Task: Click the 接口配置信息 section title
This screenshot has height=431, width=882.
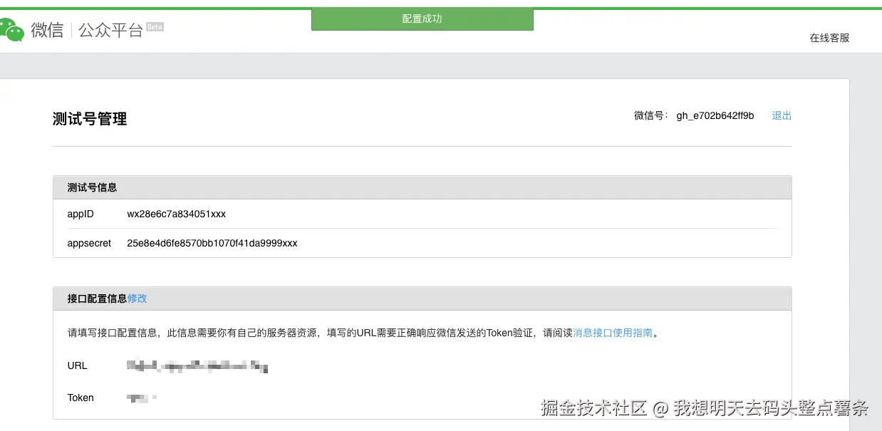Action: [98, 298]
